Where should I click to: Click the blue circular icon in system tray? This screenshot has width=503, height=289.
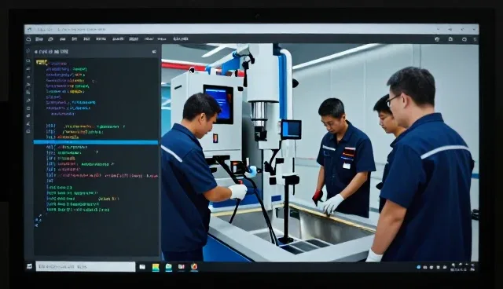point(418,267)
